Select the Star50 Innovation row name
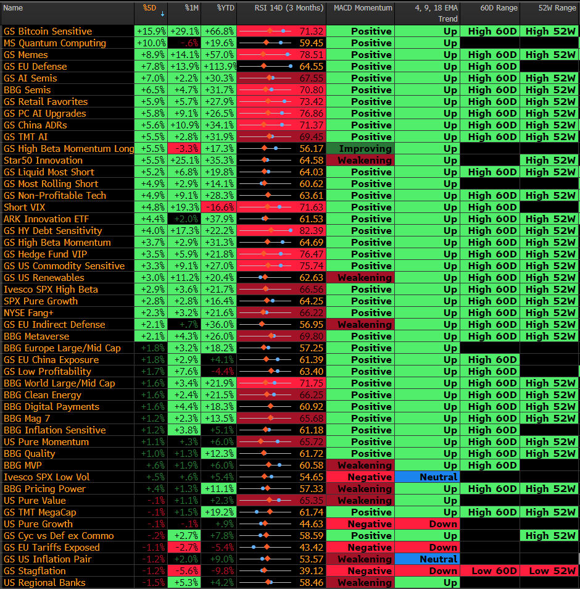The width and height of the screenshot is (580, 589). (43, 161)
